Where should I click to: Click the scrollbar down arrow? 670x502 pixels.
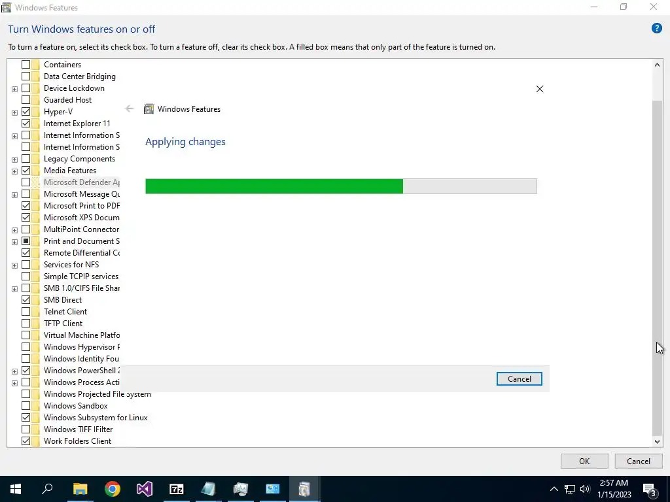pos(657,441)
